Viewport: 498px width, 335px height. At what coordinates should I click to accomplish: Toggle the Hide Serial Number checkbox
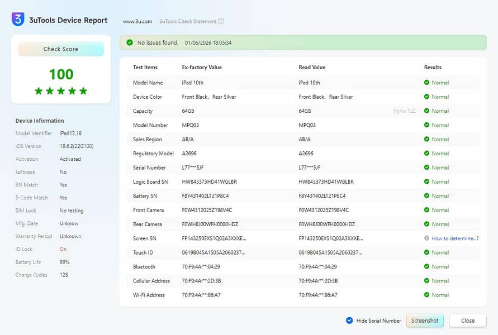349,320
